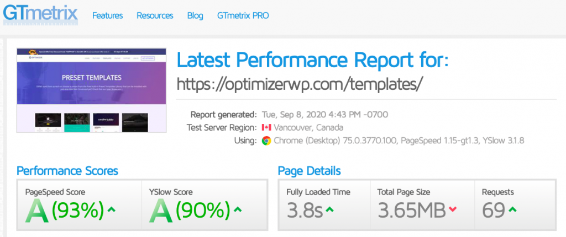This screenshot has width=566, height=237.
Task: Open GTmetrix PRO page
Action: click(x=243, y=16)
